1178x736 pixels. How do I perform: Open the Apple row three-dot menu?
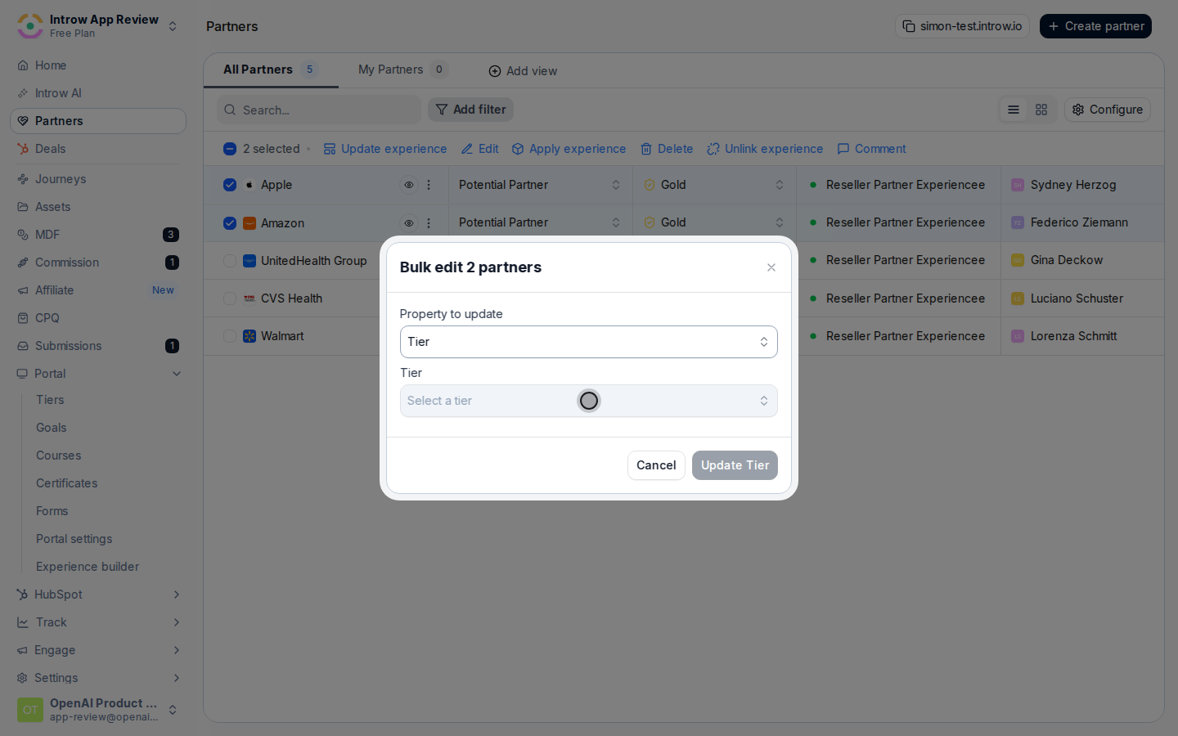tap(429, 185)
